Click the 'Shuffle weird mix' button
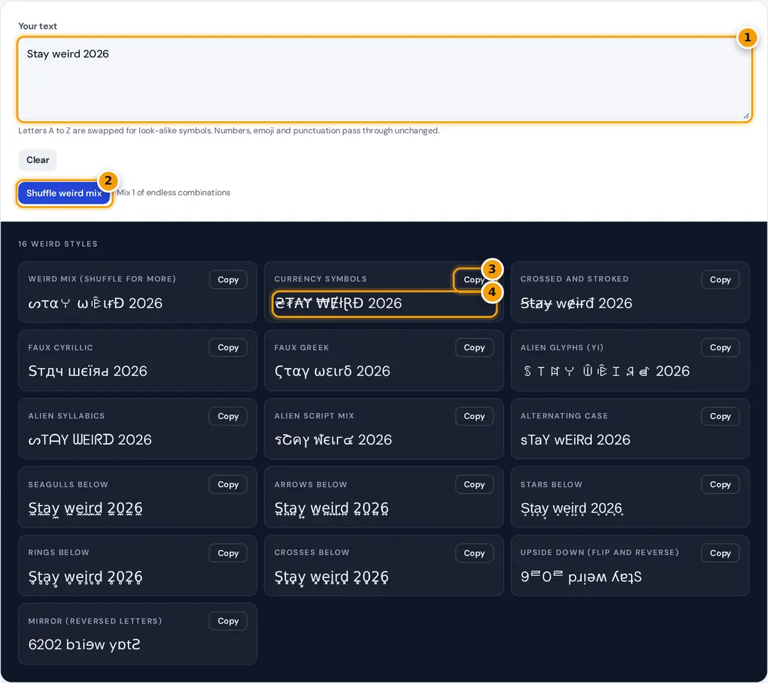 coord(64,193)
